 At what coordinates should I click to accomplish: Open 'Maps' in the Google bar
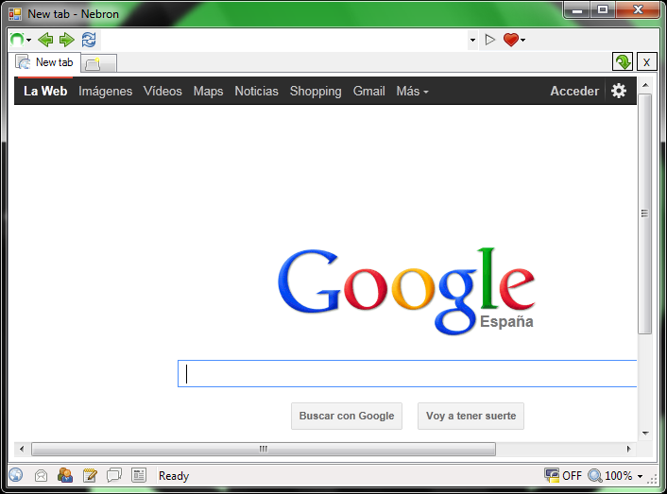(208, 91)
